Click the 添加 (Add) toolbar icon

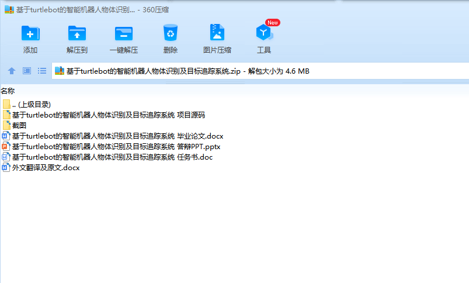30,33
